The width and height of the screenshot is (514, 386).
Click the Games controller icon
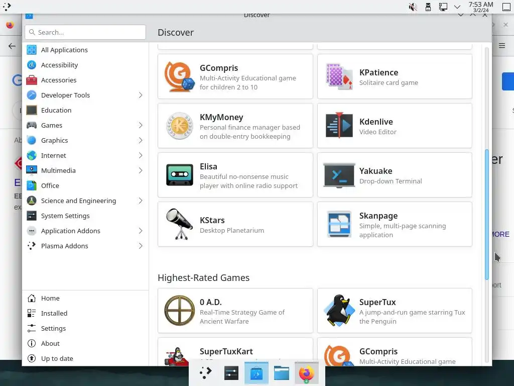click(x=32, y=125)
